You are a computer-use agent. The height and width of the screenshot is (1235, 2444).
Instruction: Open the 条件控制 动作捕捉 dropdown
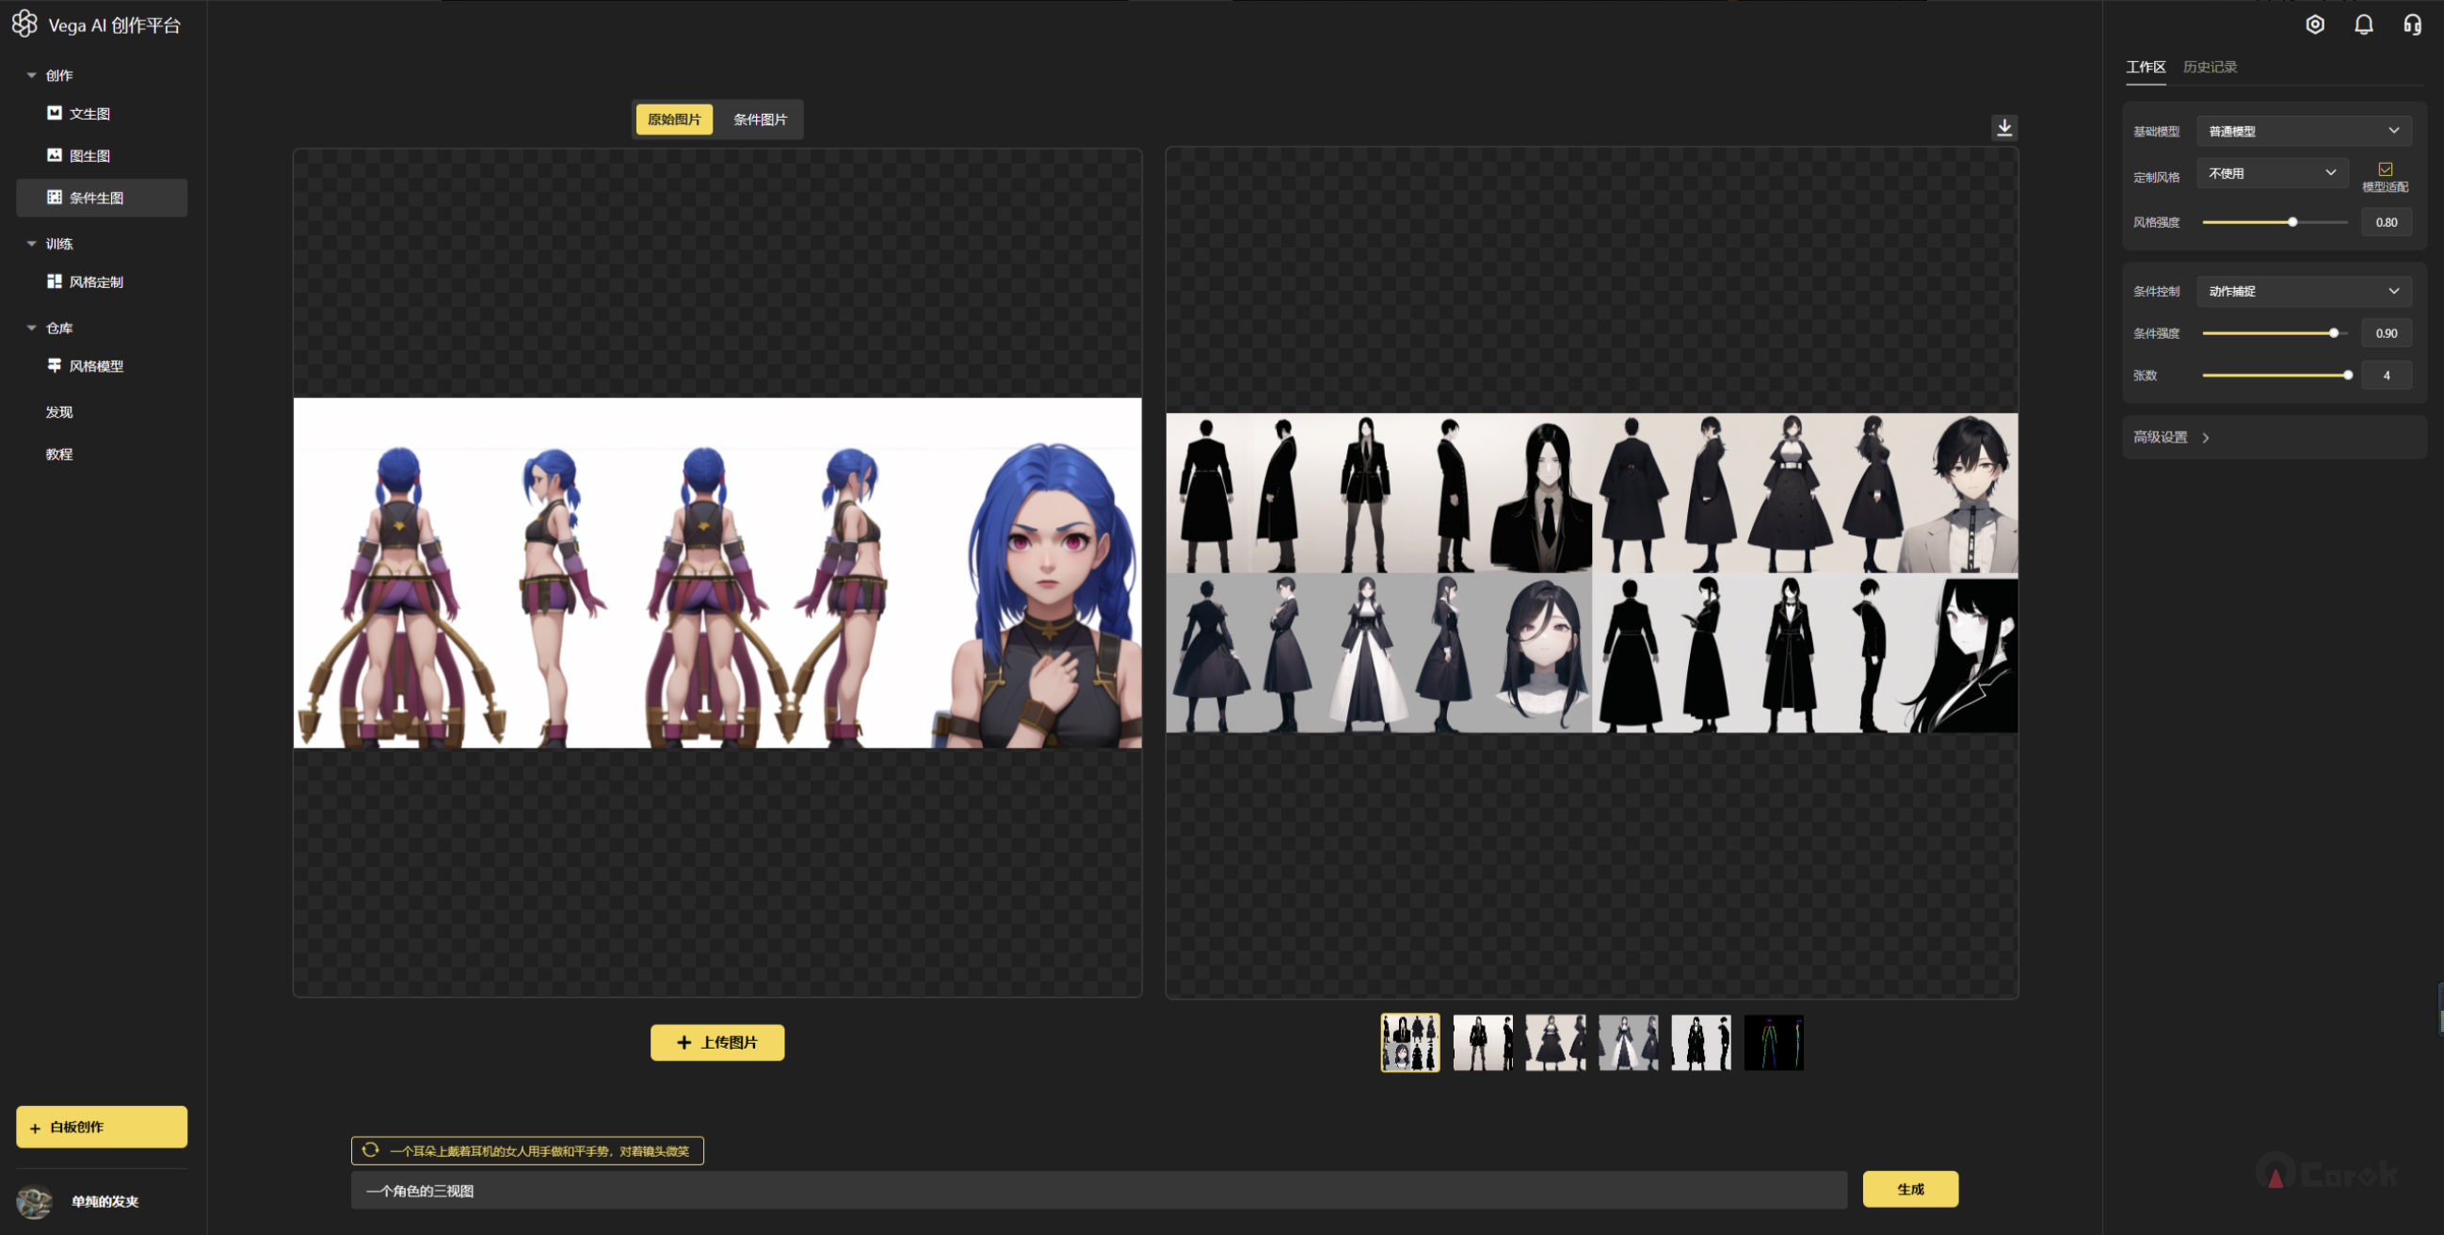(x=2303, y=291)
